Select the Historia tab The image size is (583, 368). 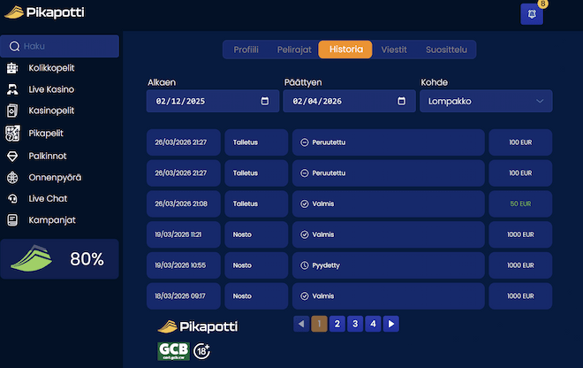pos(345,50)
